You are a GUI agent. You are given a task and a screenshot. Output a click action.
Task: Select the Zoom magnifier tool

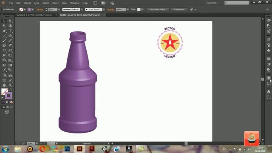pyautogui.click(x=10, y=85)
